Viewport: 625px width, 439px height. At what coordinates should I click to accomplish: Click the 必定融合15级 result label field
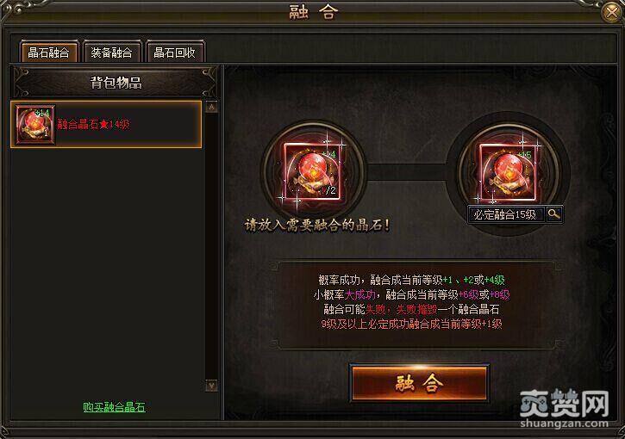[505, 214]
